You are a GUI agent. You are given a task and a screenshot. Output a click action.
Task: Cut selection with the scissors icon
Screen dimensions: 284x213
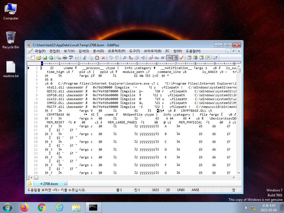[x=85, y=58]
